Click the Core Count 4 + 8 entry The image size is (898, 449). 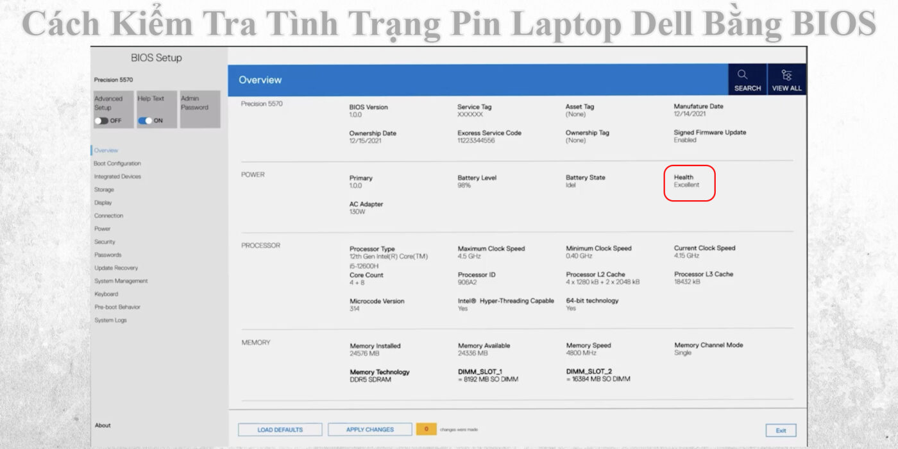point(366,278)
